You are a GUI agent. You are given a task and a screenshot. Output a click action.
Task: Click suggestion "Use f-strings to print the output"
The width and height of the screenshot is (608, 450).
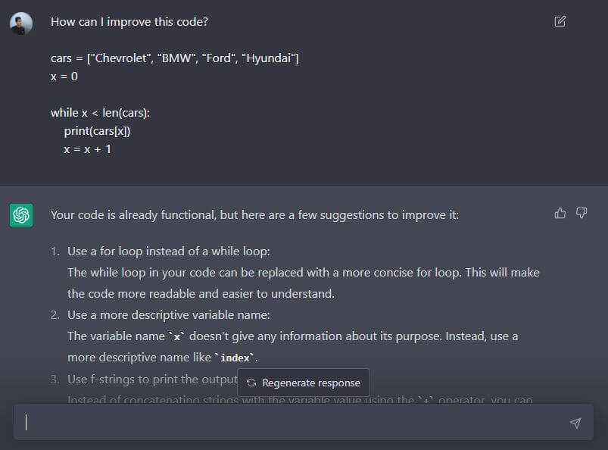coord(151,379)
